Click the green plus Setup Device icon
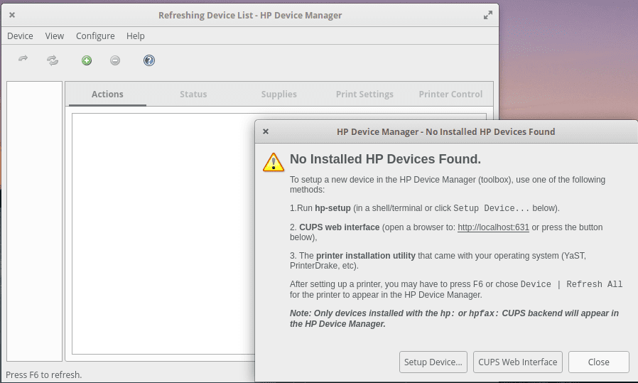 click(87, 60)
